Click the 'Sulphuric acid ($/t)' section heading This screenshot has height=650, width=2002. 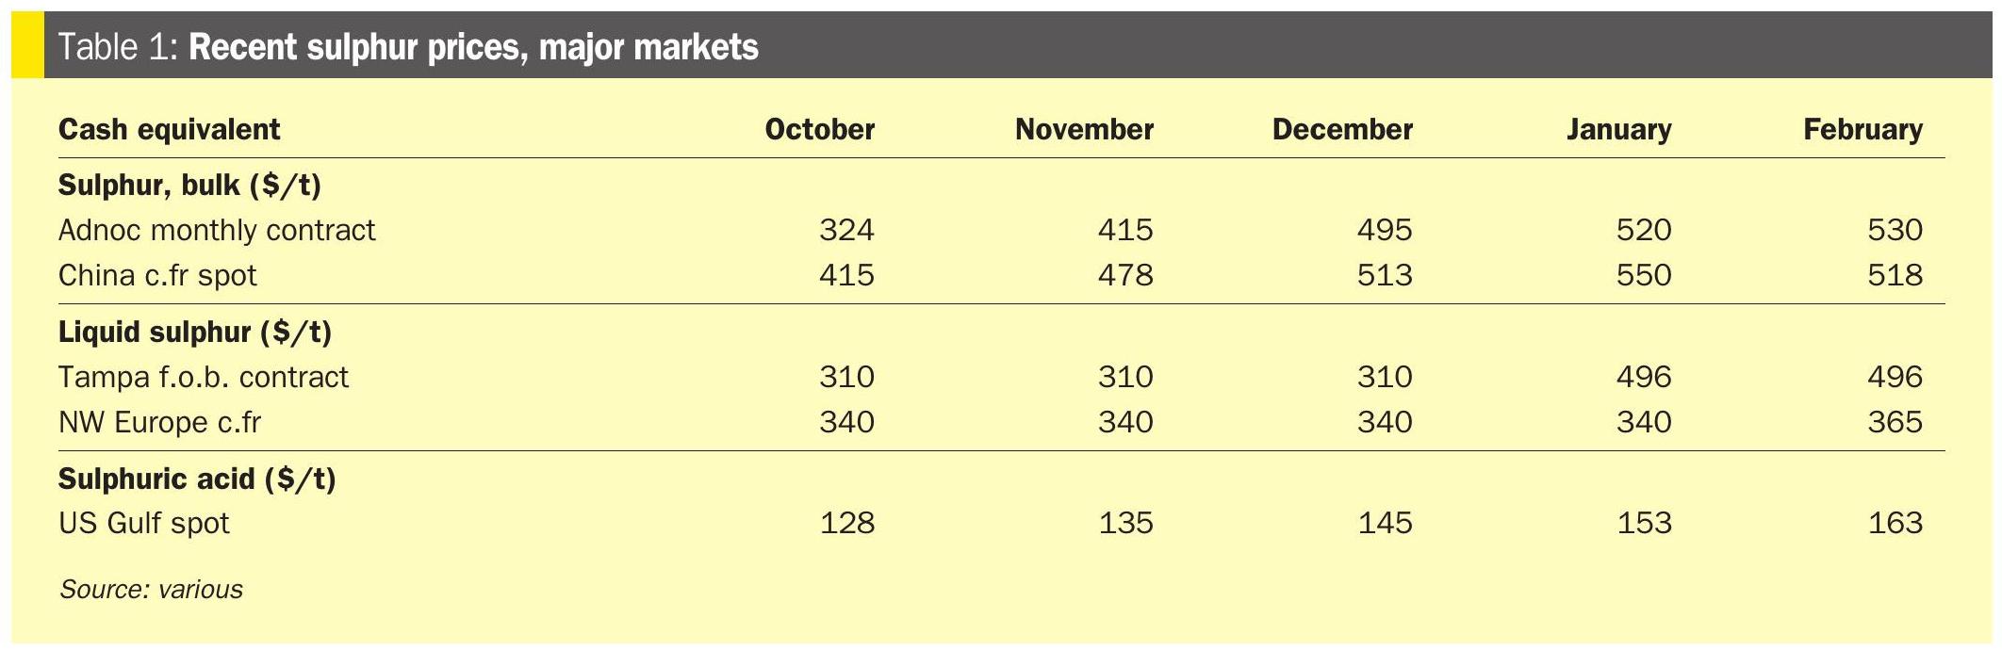pos(197,479)
